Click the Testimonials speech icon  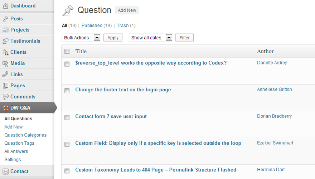(5, 41)
